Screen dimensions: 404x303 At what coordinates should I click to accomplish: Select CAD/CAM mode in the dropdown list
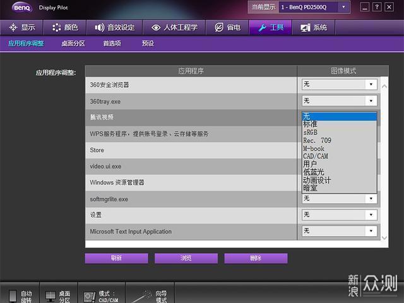[x=340, y=156]
